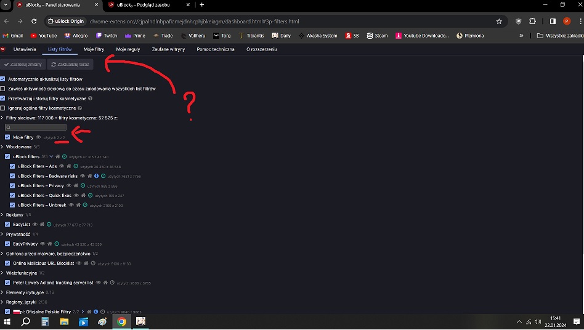The width and height of the screenshot is (584, 330).
Task: Click the eye icon beside Moje filtry
Action: (x=38, y=137)
